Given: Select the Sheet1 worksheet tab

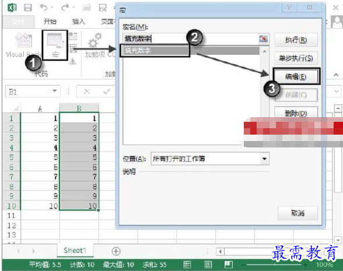Looking at the screenshot, I should click(75, 251).
